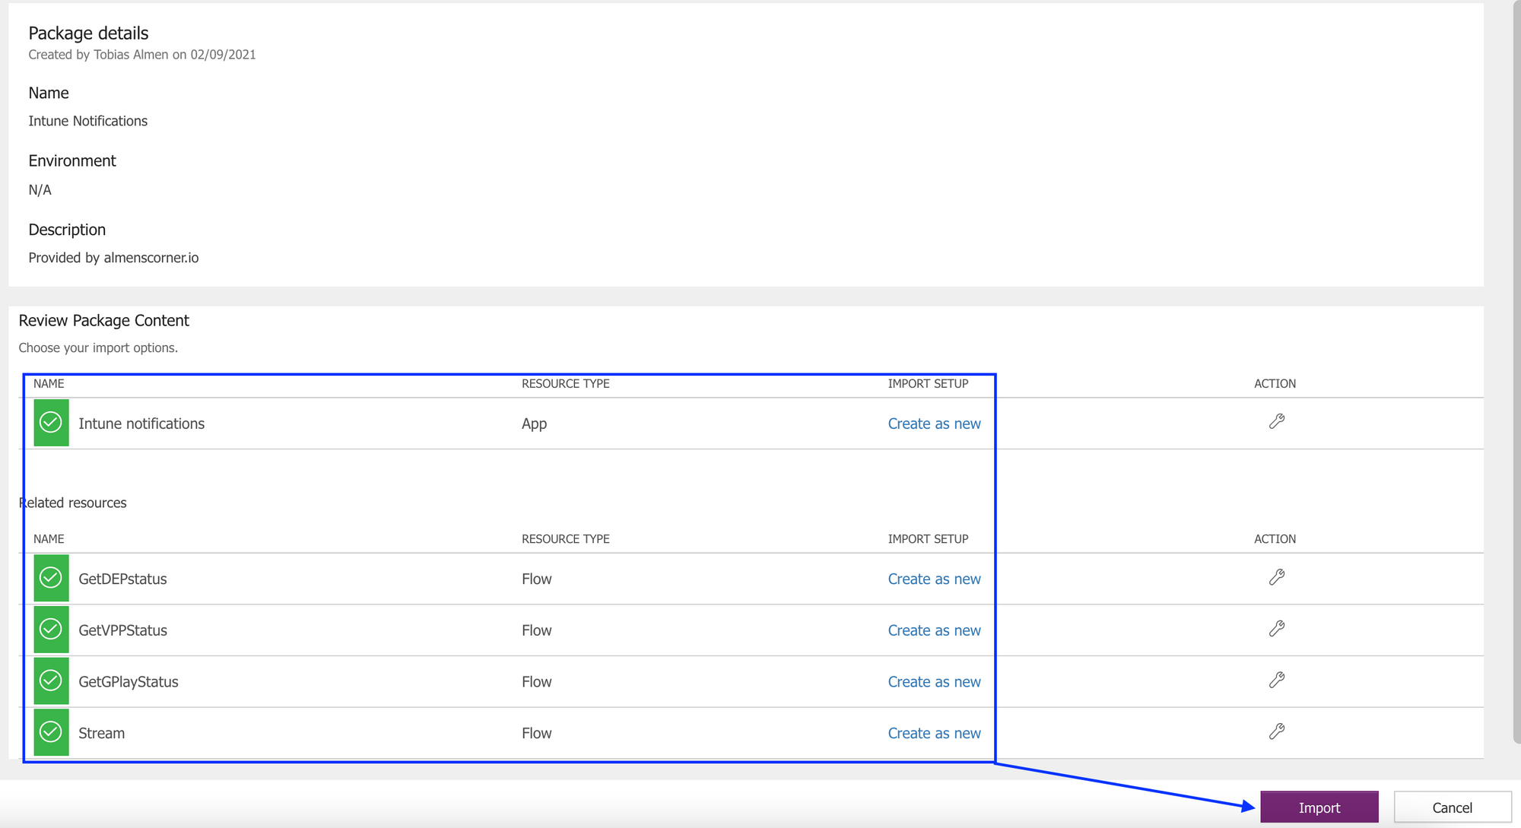Click Create as new for GetDEPstatus
This screenshot has height=828, width=1521.
click(934, 579)
